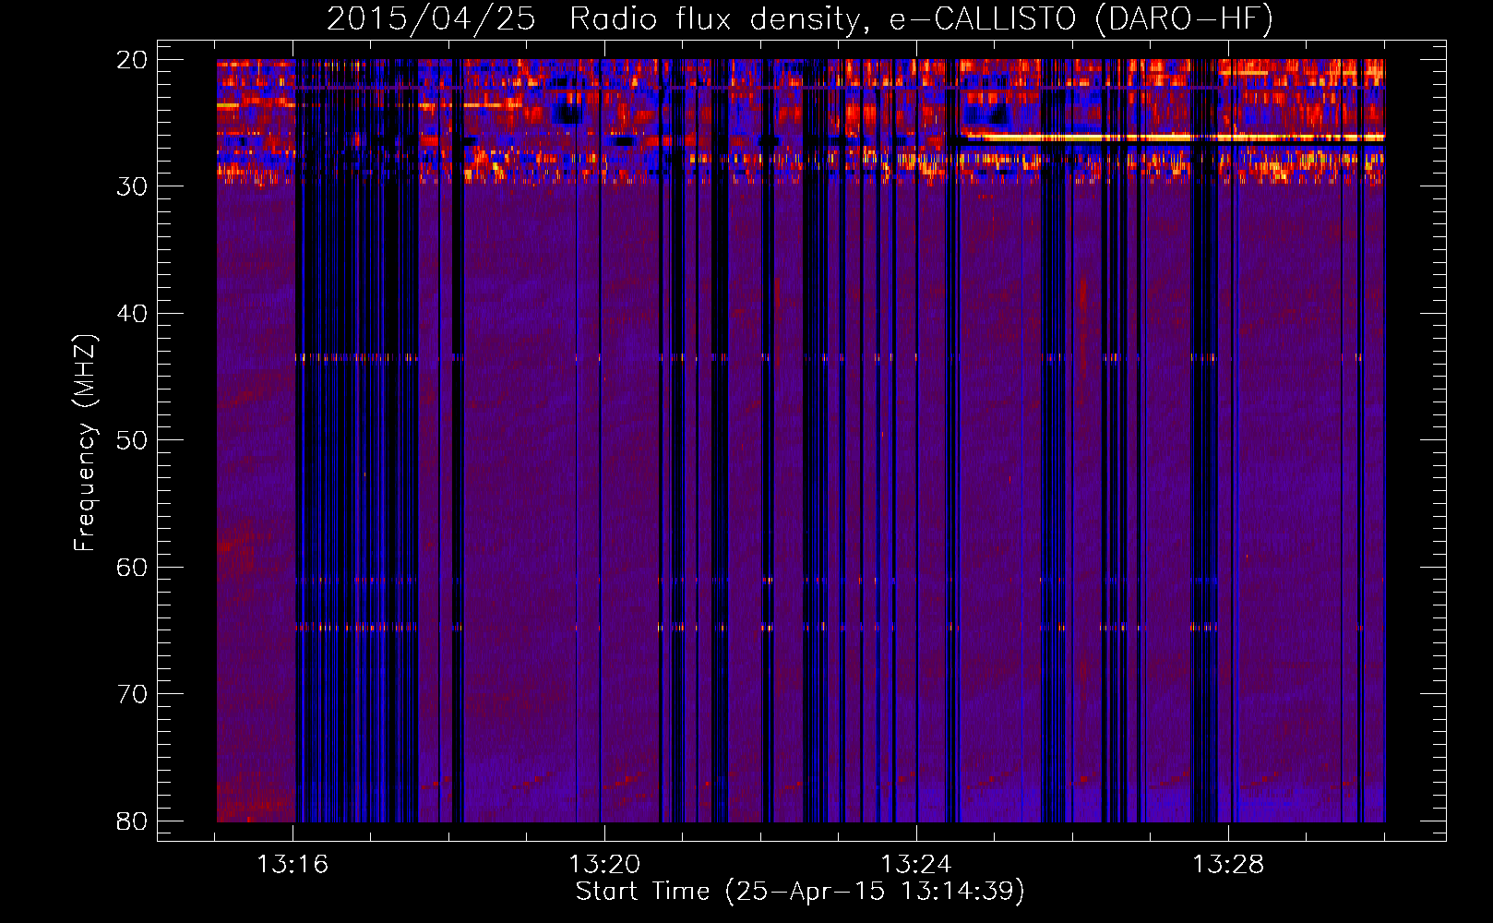The image size is (1493, 923).
Task: Click the "Frequency (MHZ)" axis label
Action: (x=85, y=442)
